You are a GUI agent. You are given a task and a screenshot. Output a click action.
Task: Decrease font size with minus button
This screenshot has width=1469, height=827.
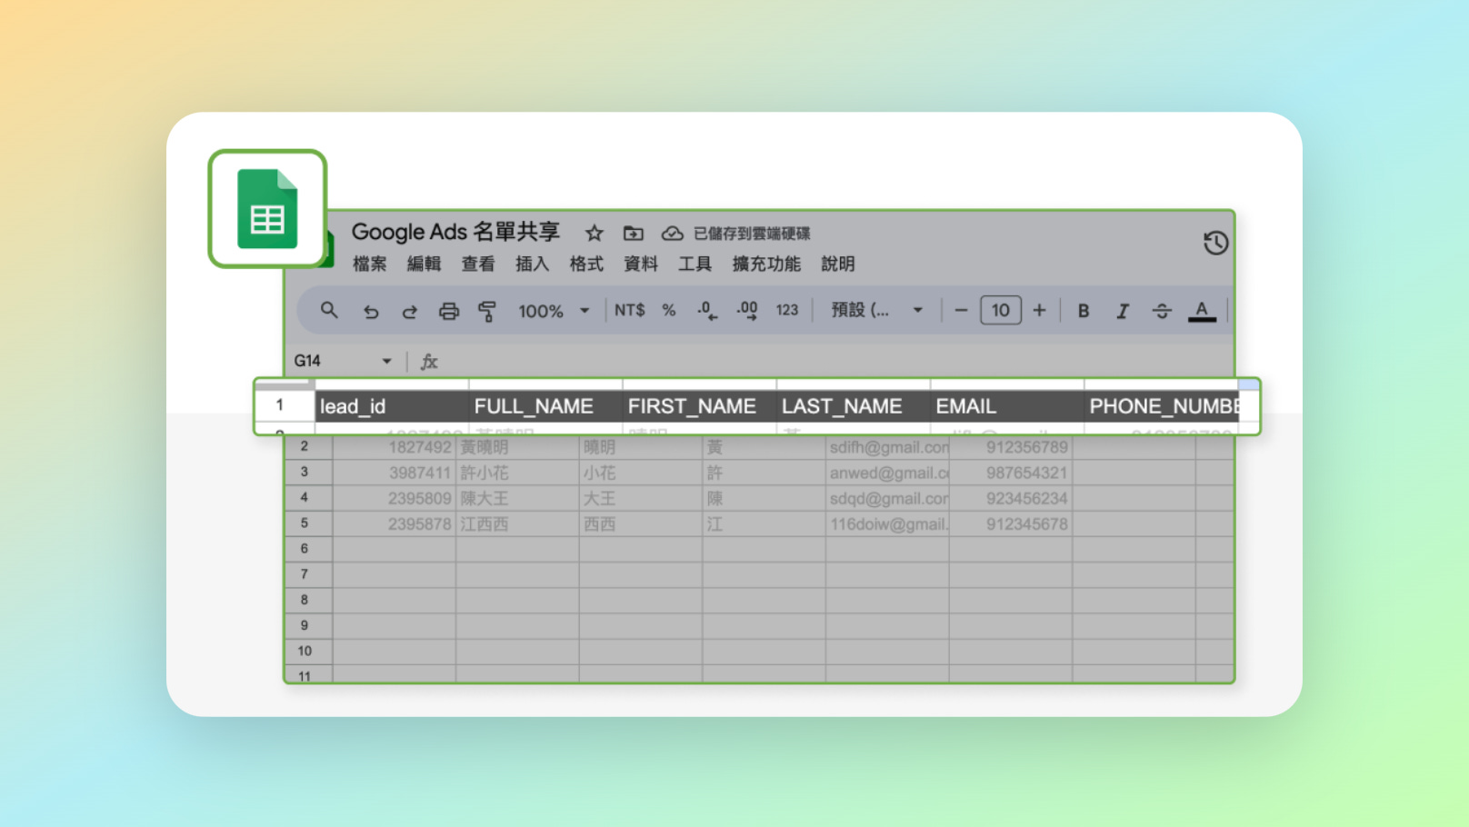[x=961, y=311]
